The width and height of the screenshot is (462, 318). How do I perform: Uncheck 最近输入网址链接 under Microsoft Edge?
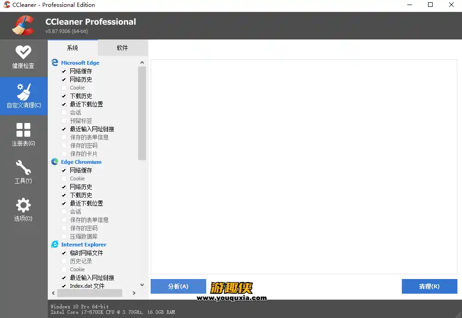click(64, 129)
